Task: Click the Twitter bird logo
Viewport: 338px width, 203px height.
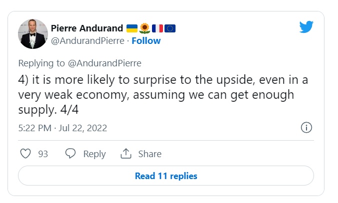Action: tap(306, 26)
